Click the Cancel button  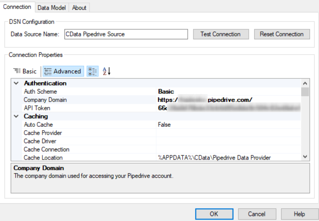coord(257,214)
